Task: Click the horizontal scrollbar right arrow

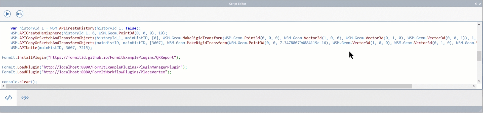Action: pyautogui.click(x=474, y=86)
